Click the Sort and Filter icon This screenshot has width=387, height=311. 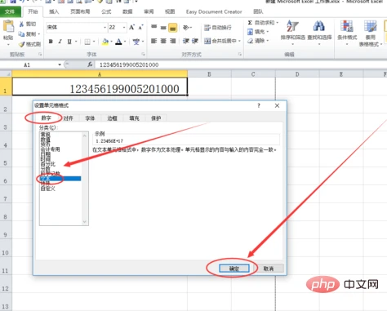pyautogui.click(x=292, y=27)
